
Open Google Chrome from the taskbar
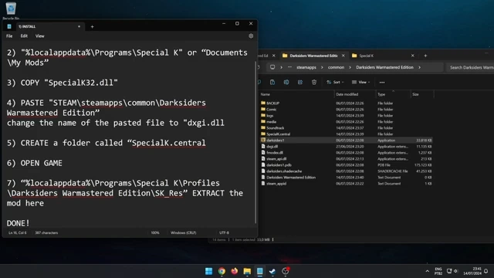click(222, 271)
